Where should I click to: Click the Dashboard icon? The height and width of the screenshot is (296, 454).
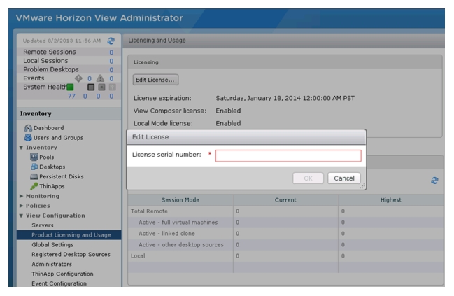pos(28,128)
